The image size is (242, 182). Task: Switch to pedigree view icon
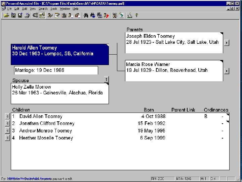35,15
